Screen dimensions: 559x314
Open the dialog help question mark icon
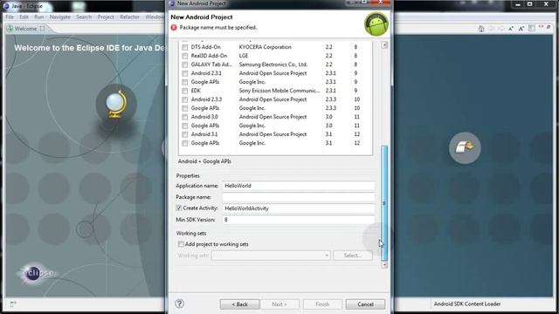(x=179, y=304)
